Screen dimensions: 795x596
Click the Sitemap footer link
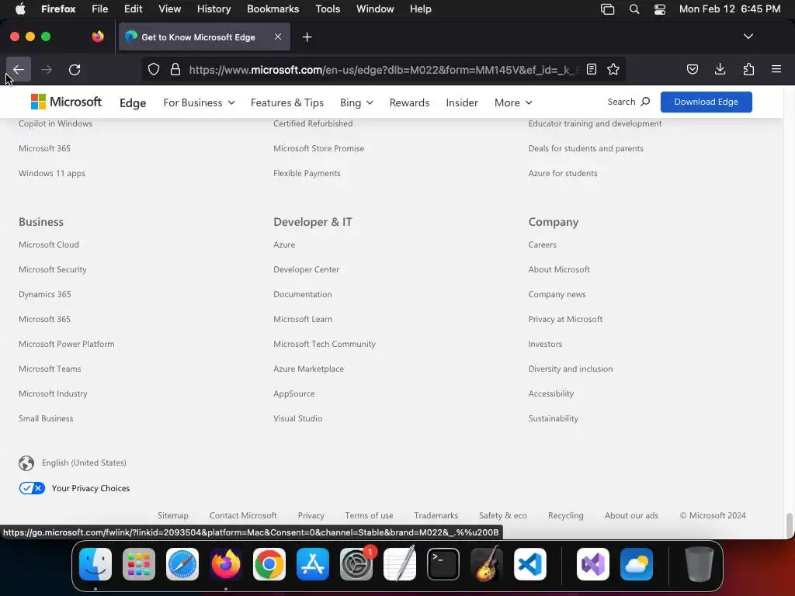pyautogui.click(x=173, y=515)
